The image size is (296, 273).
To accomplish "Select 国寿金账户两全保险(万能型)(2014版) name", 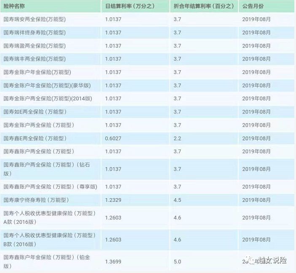I will coord(48,98).
